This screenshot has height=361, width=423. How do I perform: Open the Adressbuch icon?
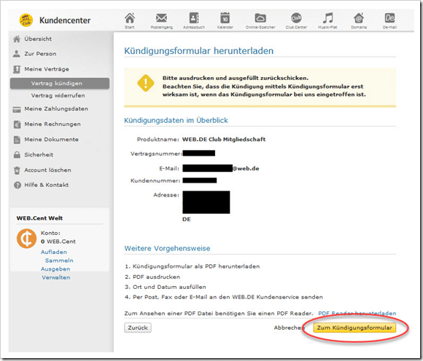[x=194, y=18]
